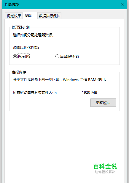Open the 数据执行保护 tab
This screenshot has width=129, height=183.
[49, 16]
